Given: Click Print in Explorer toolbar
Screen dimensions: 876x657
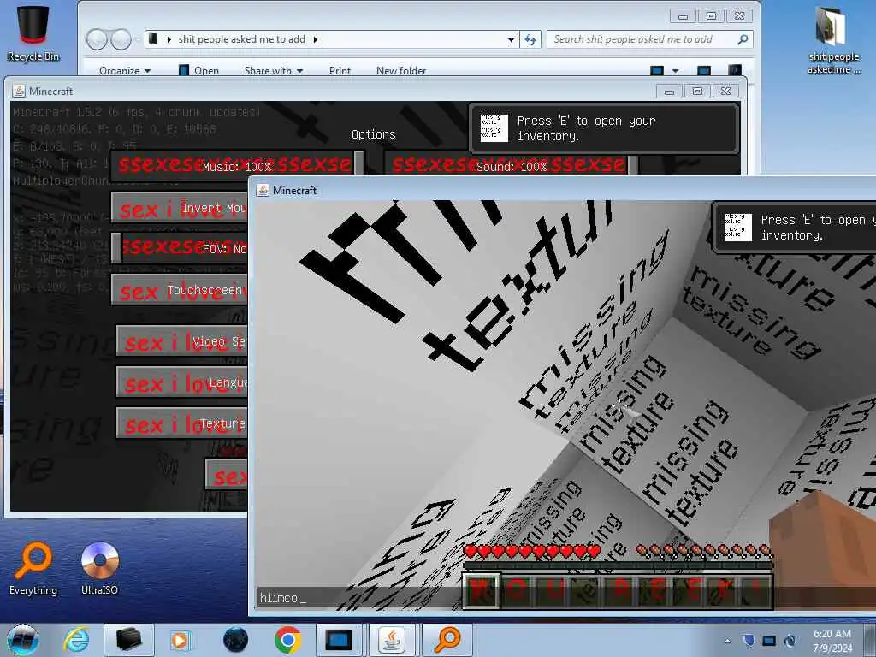Looking at the screenshot, I should 340,71.
